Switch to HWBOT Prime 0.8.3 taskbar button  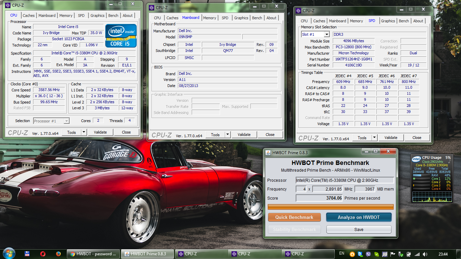148,254
